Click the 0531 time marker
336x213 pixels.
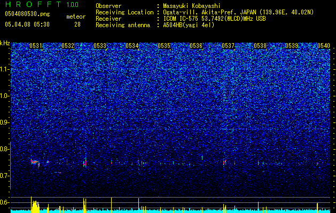[x=36, y=46]
